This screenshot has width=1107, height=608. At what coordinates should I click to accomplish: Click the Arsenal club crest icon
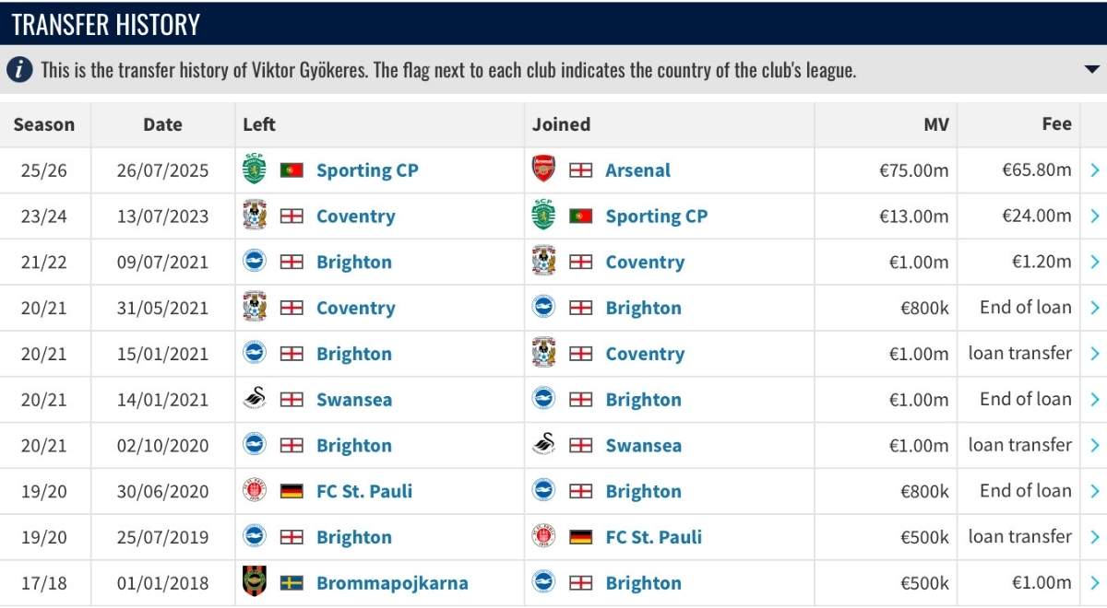coord(543,170)
